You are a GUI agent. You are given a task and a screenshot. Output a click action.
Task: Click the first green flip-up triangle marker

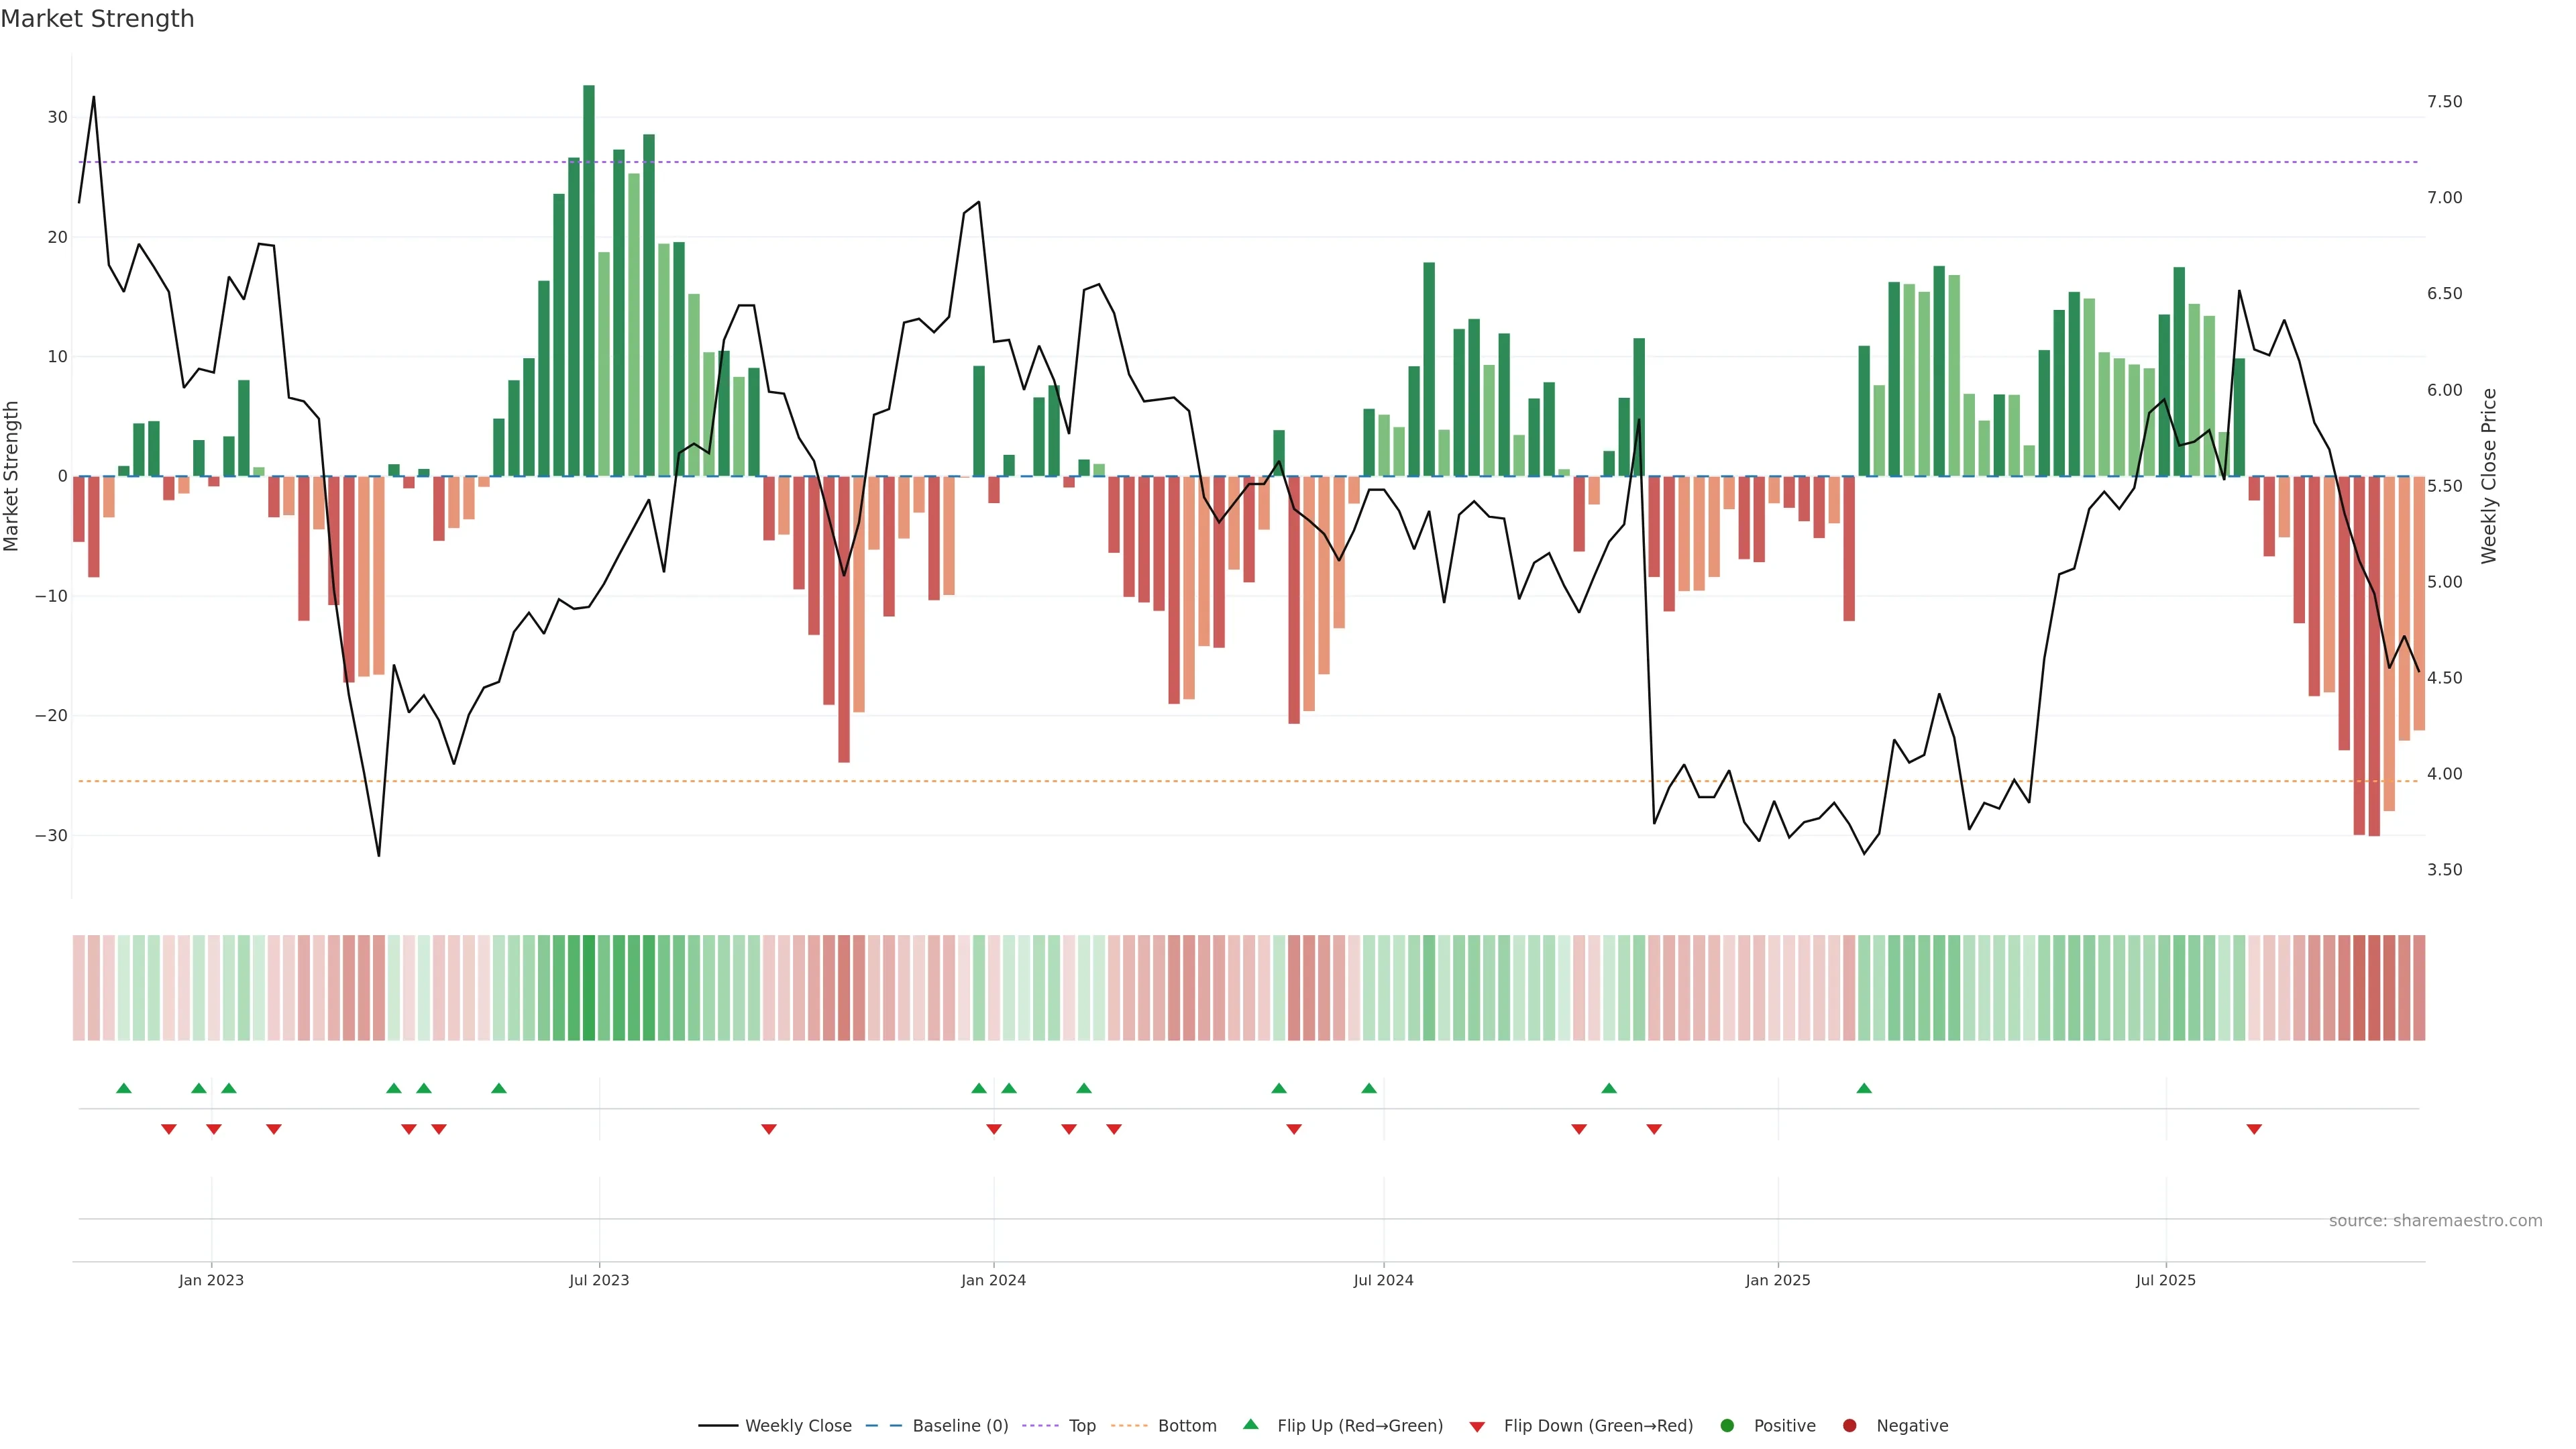tap(124, 1088)
